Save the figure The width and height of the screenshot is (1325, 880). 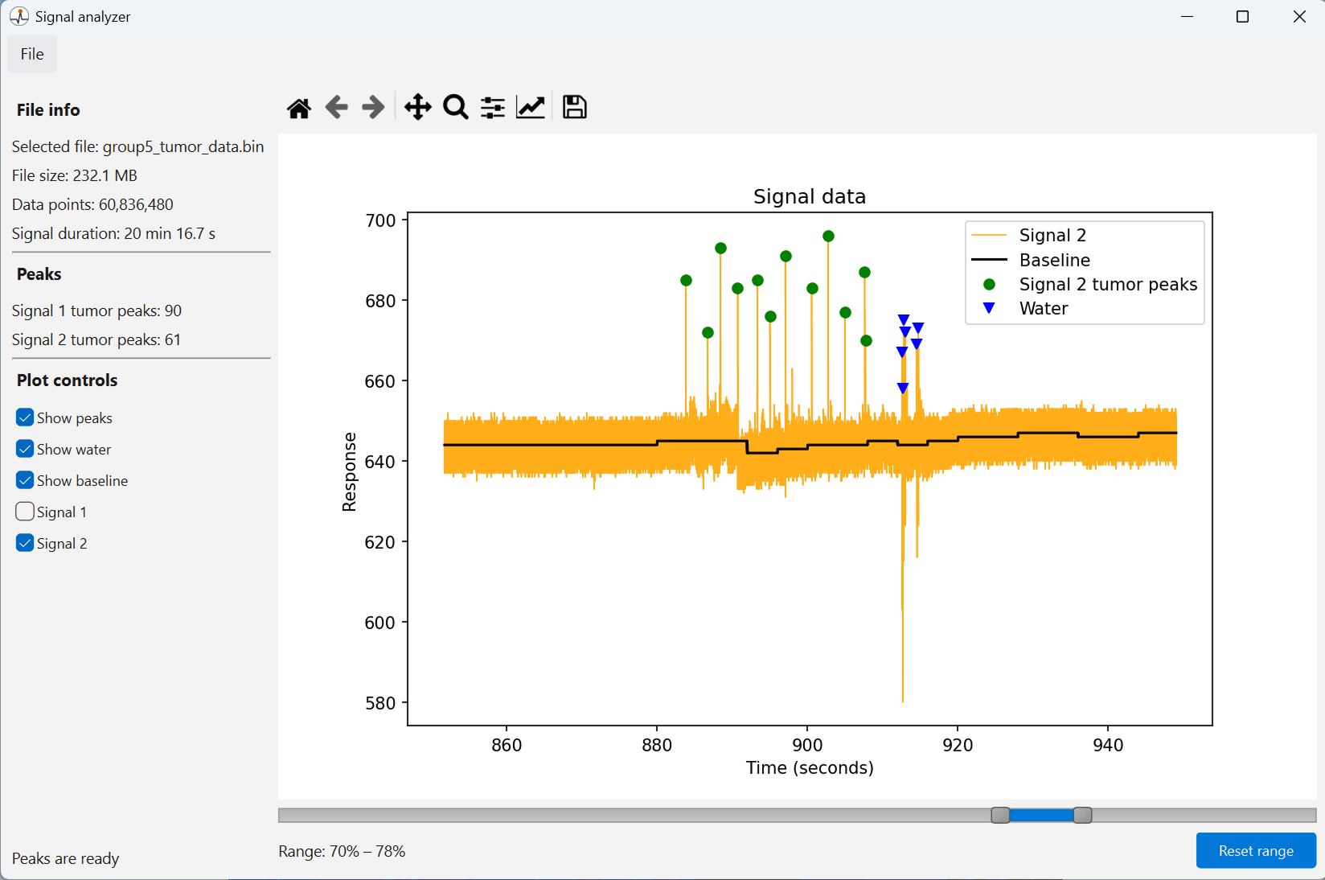pyautogui.click(x=573, y=107)
